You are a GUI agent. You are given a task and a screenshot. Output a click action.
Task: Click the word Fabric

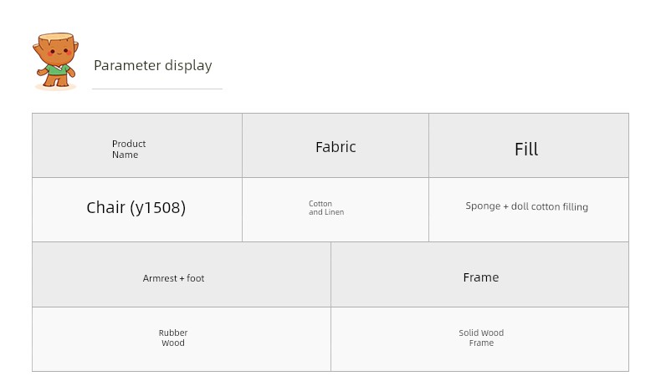[x=336, y=147]
